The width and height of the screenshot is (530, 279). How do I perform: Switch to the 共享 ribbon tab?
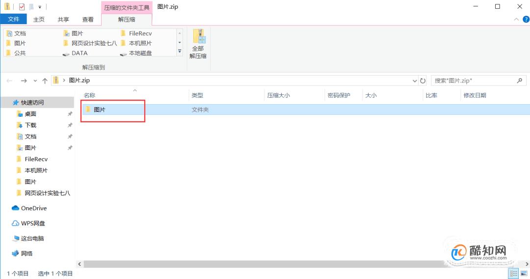(63, 19)
